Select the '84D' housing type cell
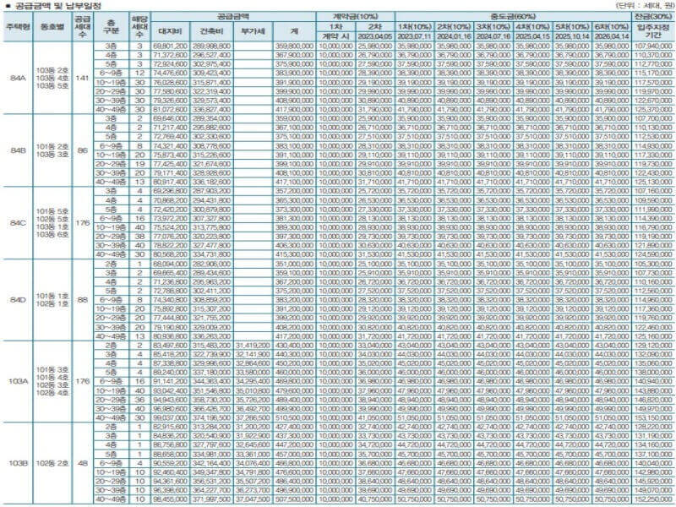 (18, 300)
